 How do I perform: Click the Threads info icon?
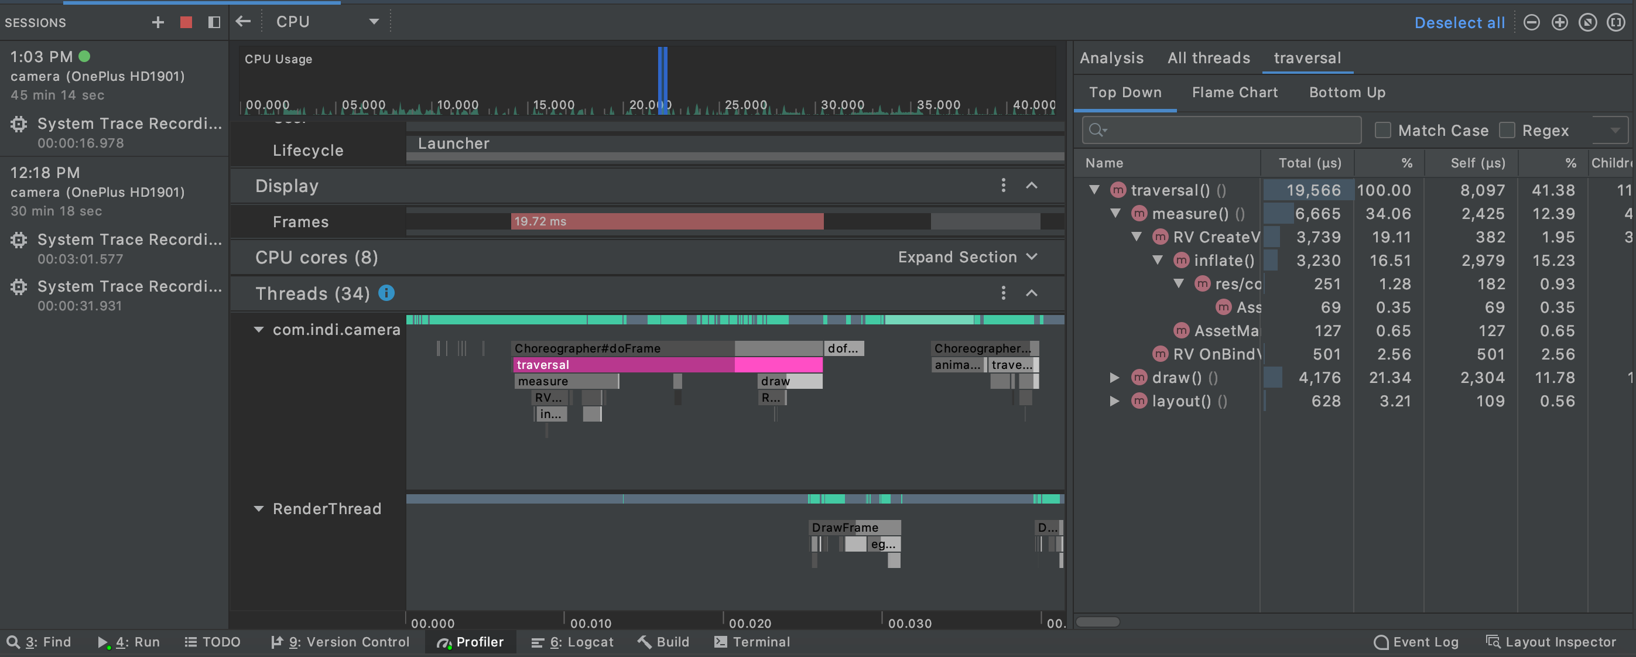(x=386, y=293)
